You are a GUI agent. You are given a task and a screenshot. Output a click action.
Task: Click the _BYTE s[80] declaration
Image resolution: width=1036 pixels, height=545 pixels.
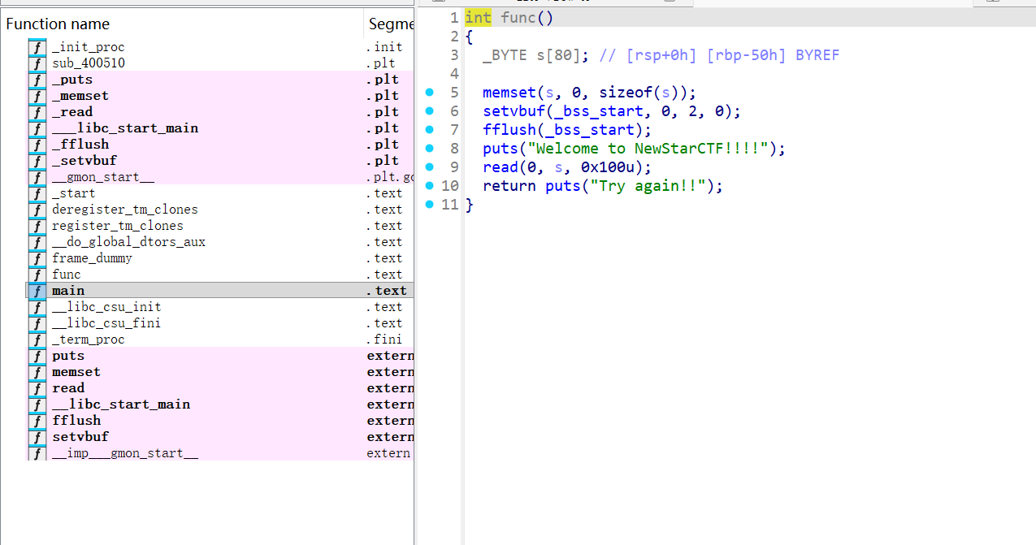click(x=536, y=55)
